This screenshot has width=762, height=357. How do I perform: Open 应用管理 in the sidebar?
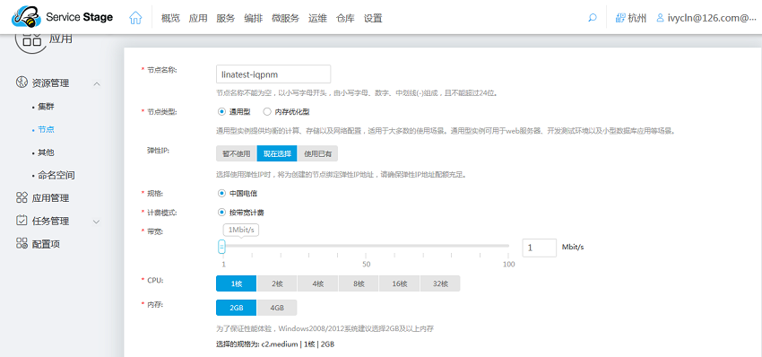(x=50, y=198)
